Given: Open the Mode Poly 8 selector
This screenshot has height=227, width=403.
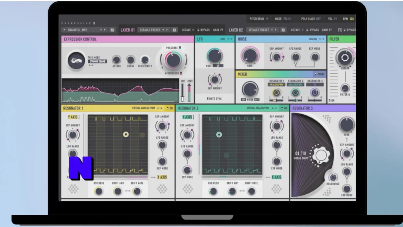Looking at the screenshot, I should (x=283, y=19).
